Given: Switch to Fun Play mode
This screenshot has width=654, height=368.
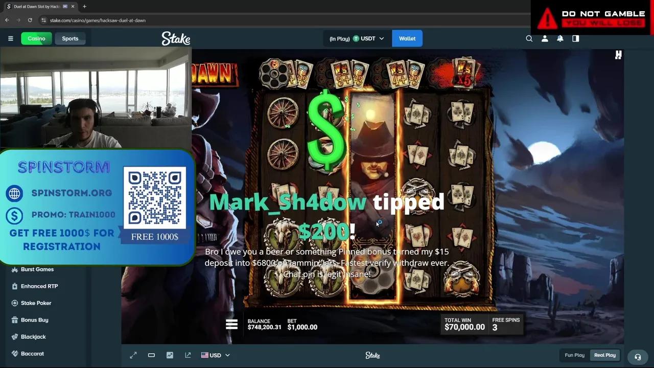Looking at the screenshot, I should click(x=574, y=355).
